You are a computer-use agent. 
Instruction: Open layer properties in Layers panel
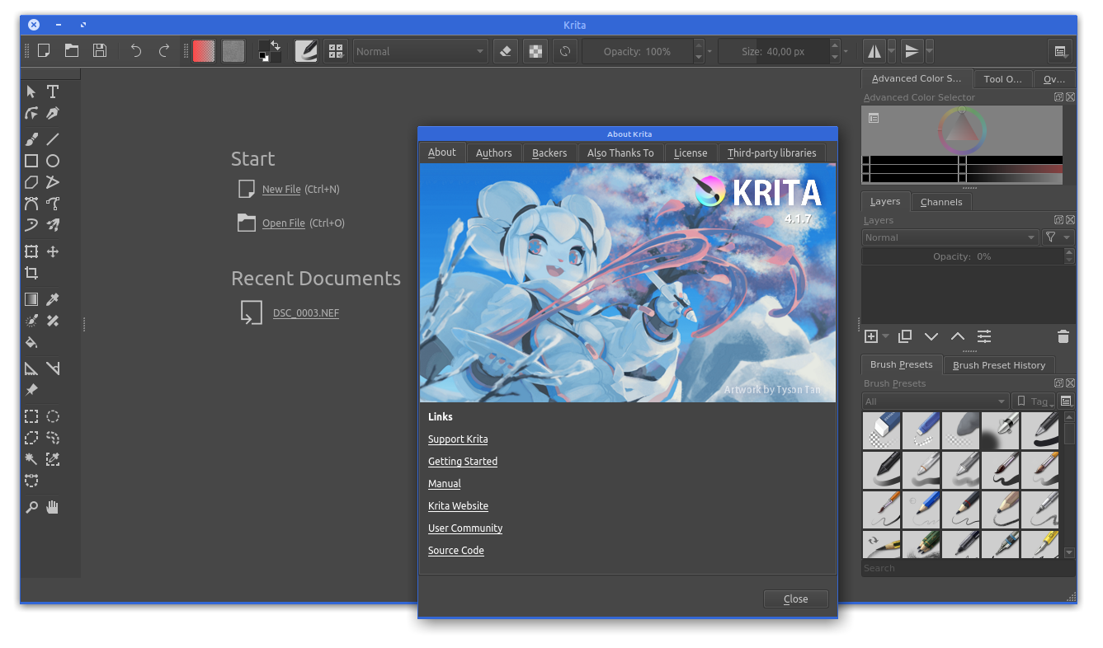[984, 336]
